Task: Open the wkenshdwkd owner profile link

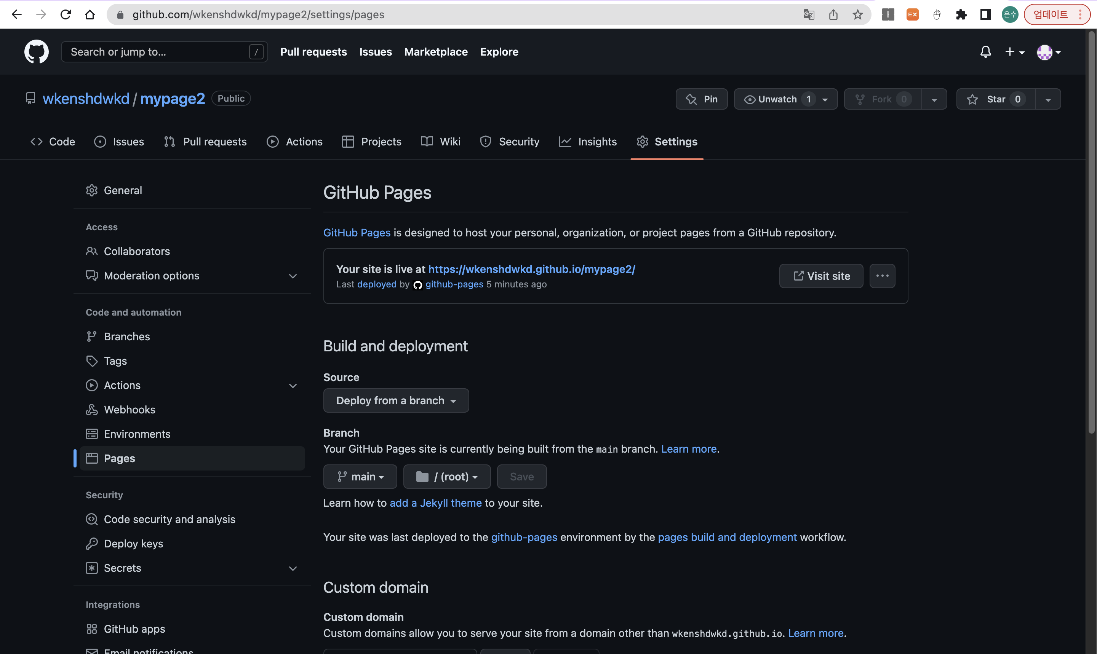Action: coord(86,99)
